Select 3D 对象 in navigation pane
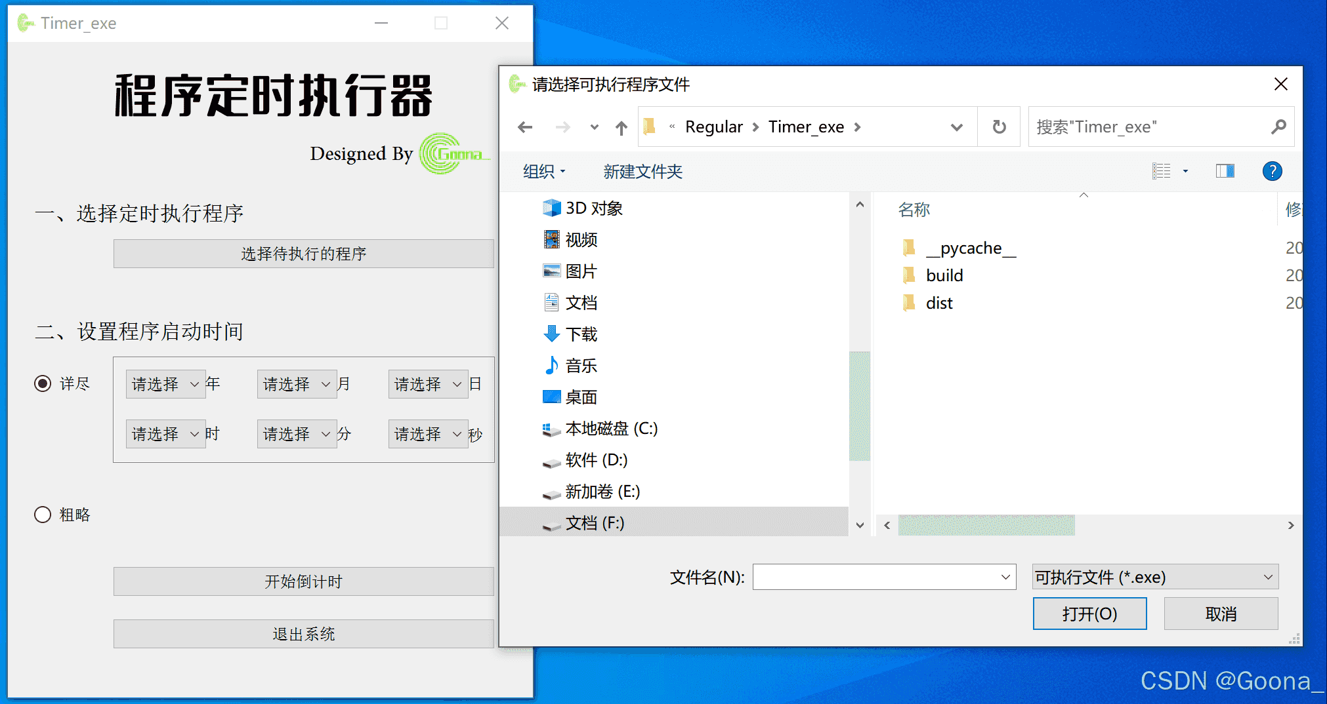 tap(583, 208)
